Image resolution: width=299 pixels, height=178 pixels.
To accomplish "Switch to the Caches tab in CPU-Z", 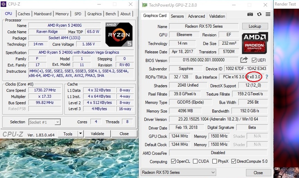I will tap(24, 14).
